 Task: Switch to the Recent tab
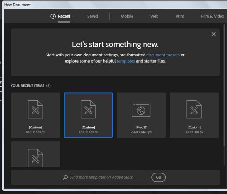tap(64, 16)
